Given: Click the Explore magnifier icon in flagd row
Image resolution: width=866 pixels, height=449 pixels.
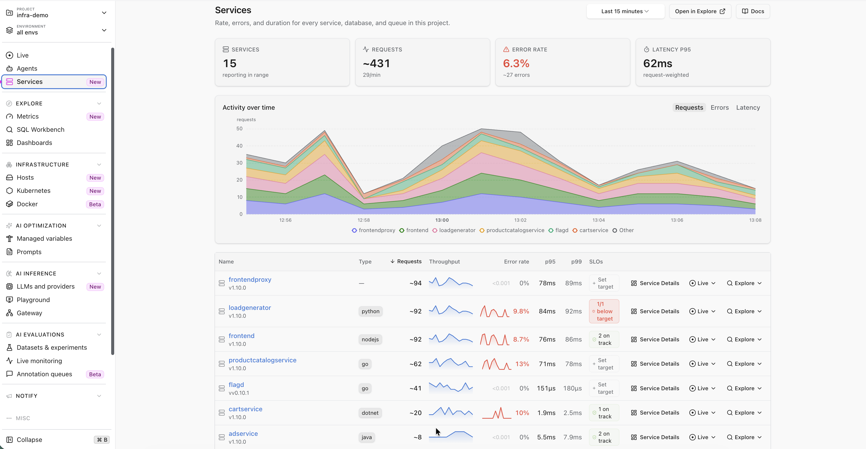Looking at the screenshot, I should click(x=729, y=388).
